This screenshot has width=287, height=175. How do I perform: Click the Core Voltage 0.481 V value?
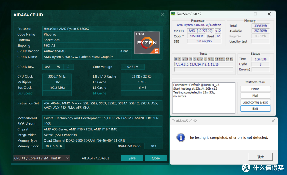133,67
